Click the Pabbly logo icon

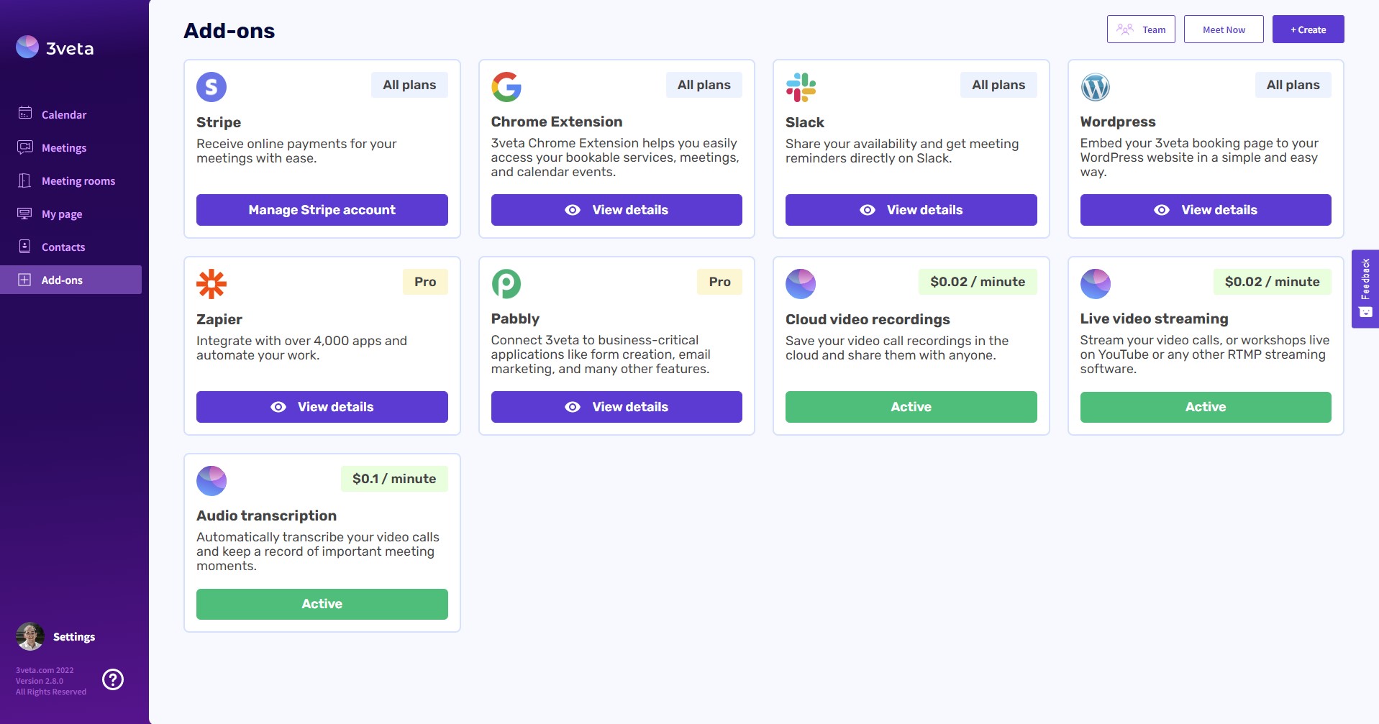(x=506, y=284)
